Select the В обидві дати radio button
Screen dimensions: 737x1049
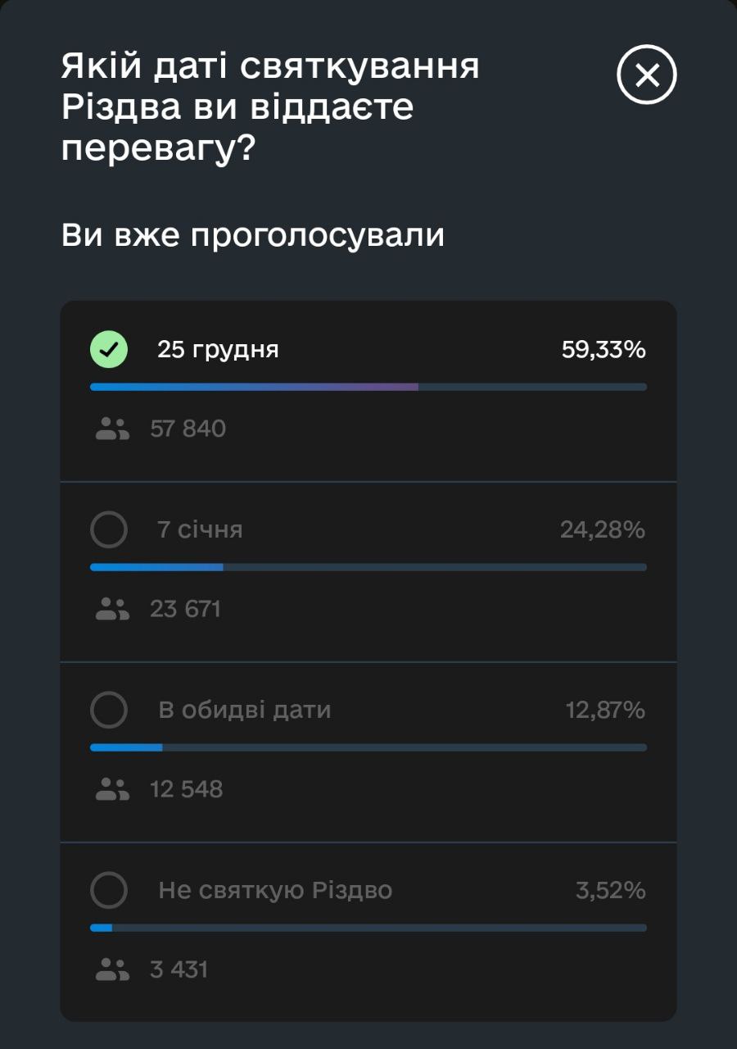tap(109, 710)
